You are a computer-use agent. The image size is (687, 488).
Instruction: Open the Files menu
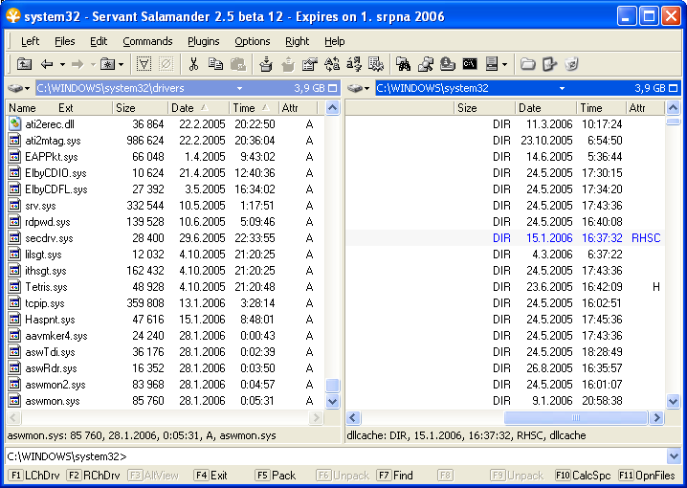(64, 41)
